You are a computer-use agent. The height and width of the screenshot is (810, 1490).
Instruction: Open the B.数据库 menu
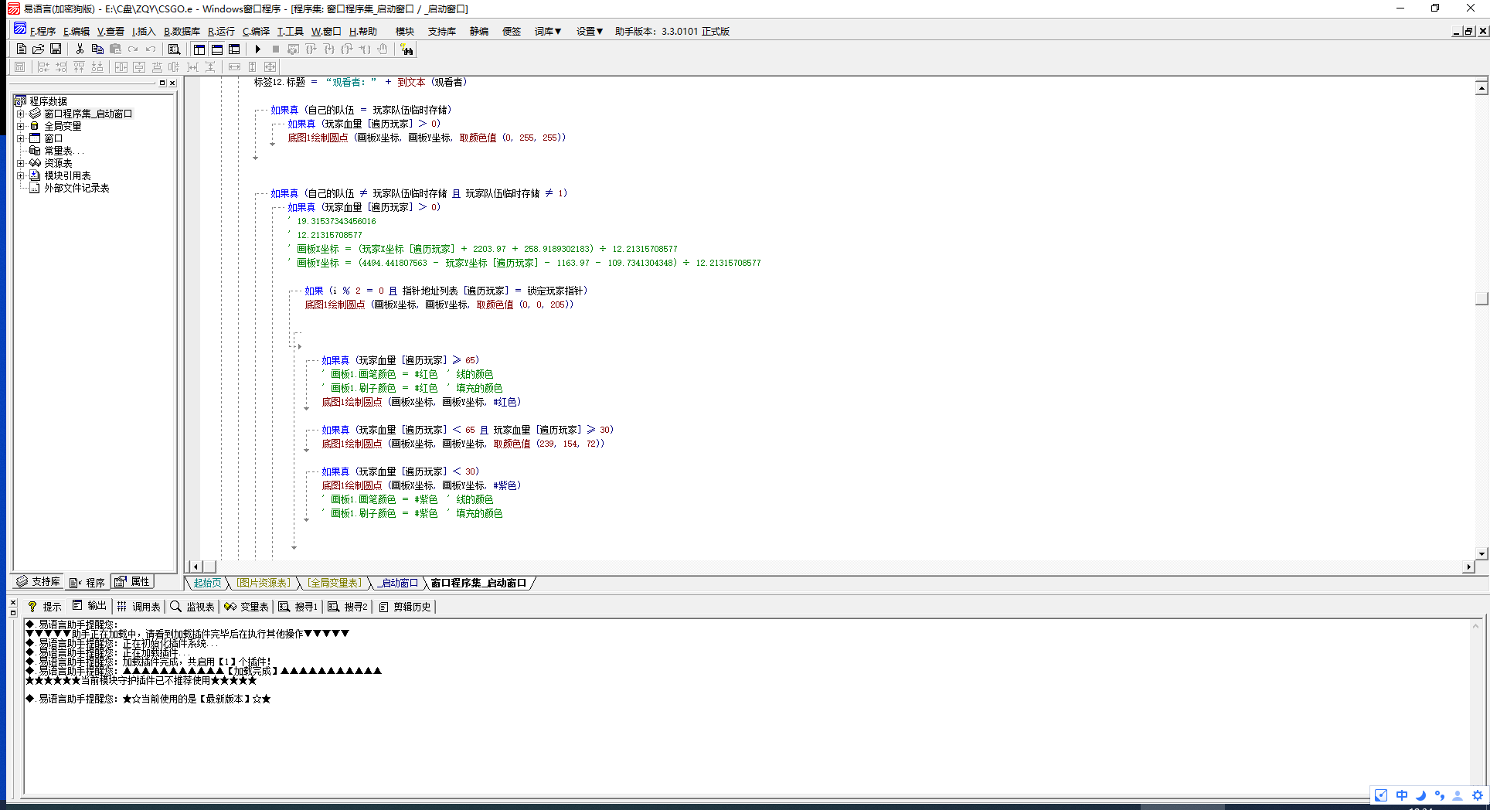tap(182, 31)
